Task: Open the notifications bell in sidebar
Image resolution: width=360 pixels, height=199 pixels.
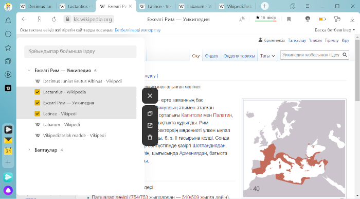Action: (8, 21)
